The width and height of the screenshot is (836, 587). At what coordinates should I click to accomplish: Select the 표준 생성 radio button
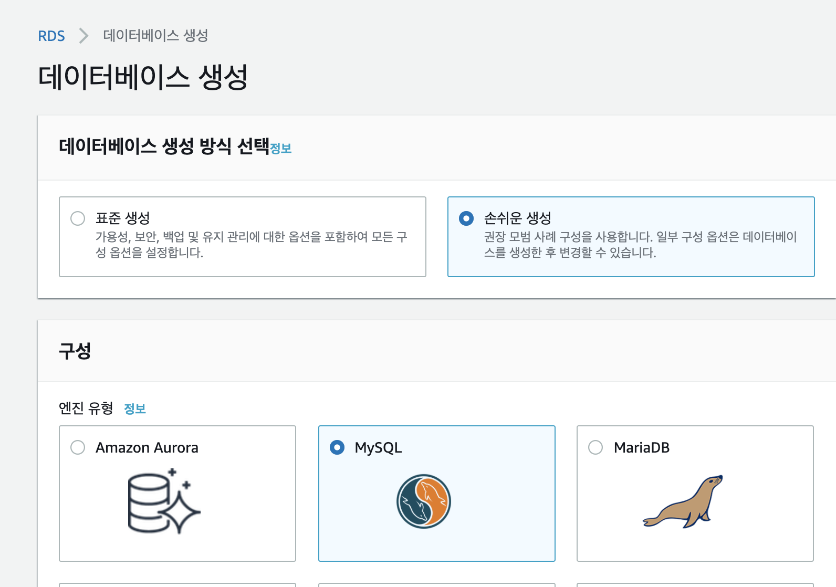[x=78, y=218]
